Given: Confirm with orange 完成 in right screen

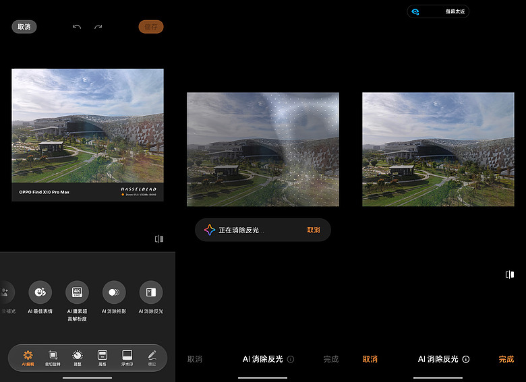Looking at the screenshot, I should [506, 359].
